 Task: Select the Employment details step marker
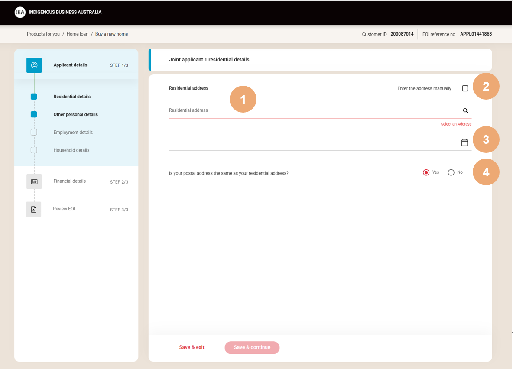pos(34,132)
